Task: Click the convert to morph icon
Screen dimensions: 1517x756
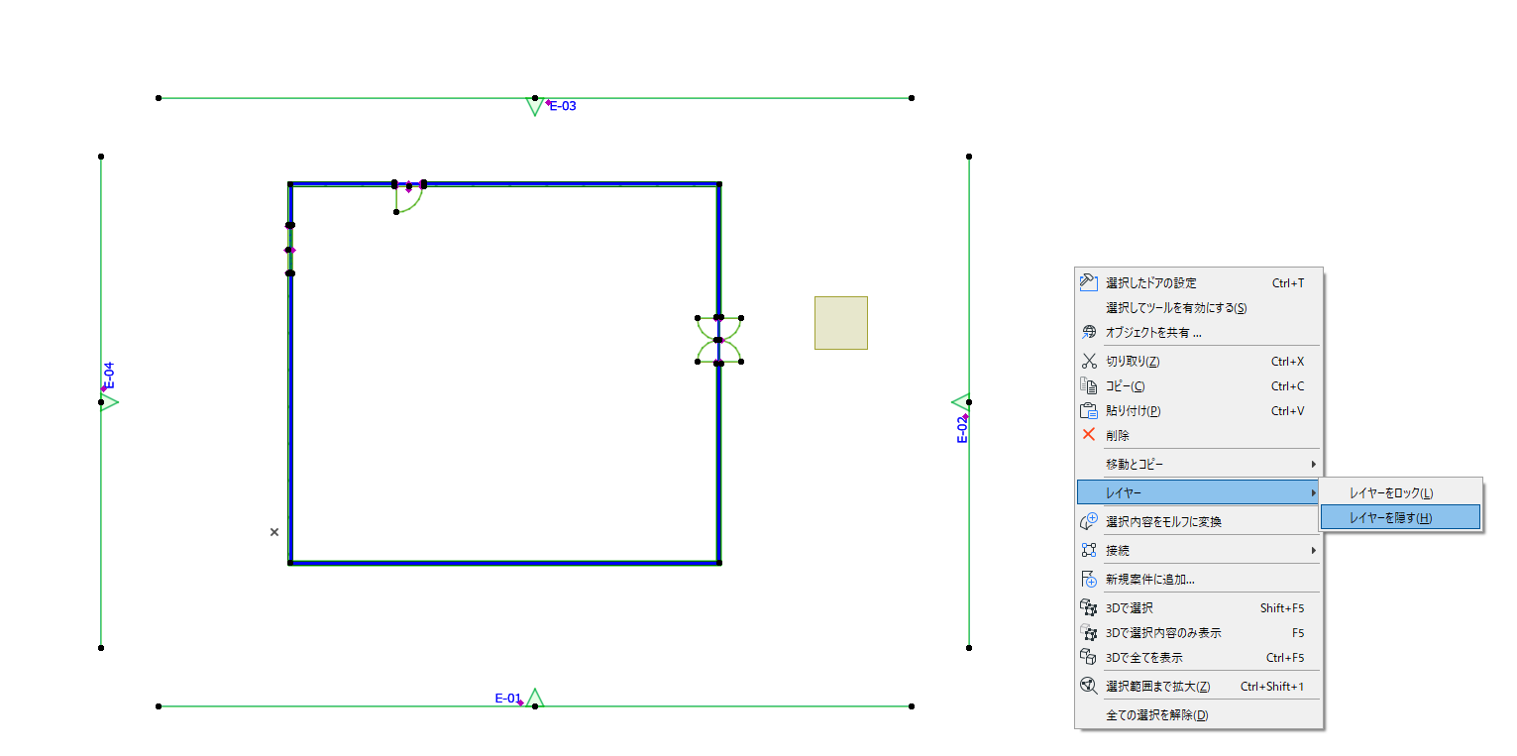Action: [1088, 521]
